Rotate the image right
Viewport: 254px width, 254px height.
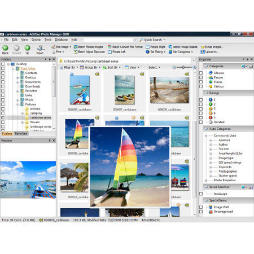[x=155, y=47]
